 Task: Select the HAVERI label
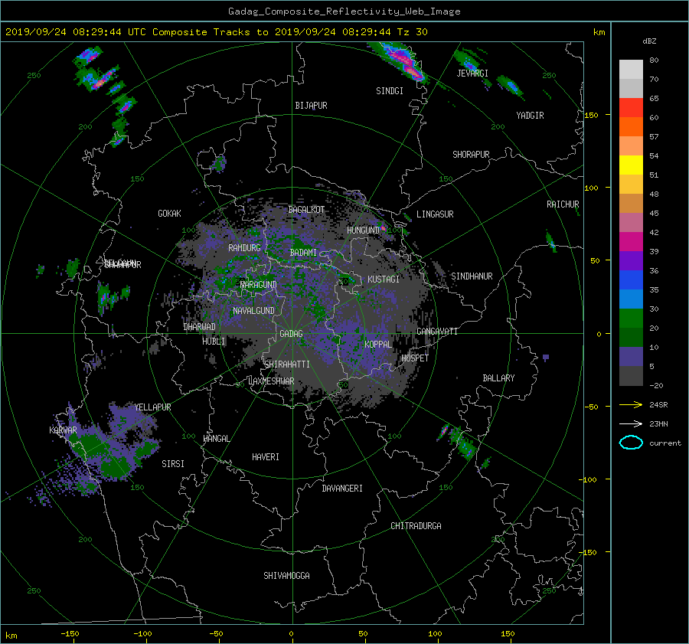point(266,457)
